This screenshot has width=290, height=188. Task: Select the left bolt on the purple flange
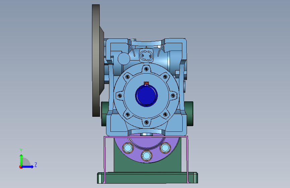128,148
